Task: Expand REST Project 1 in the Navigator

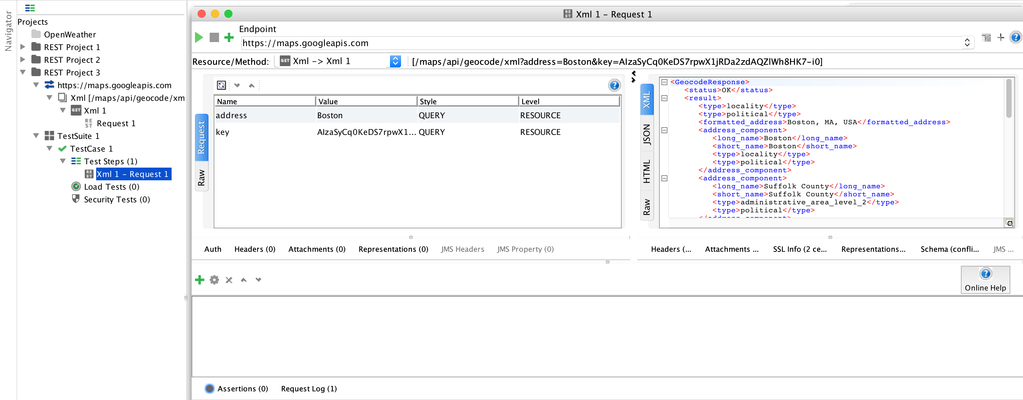Action: tap(22, 47)
